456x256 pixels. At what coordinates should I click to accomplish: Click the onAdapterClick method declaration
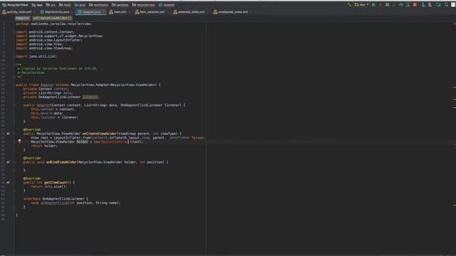click(54, 203)
